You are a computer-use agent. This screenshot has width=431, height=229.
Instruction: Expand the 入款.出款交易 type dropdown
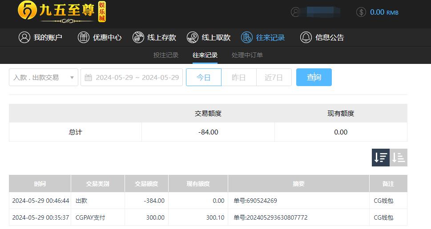pyautogui.click(x=44, y=77)
